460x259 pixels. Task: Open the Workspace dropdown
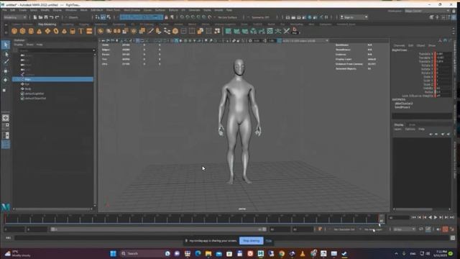(x=427, y=12)
